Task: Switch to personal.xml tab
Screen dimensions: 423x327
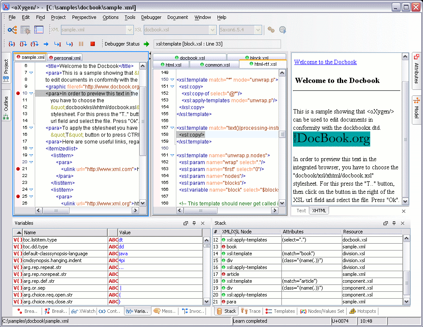Action: (65, 58)
